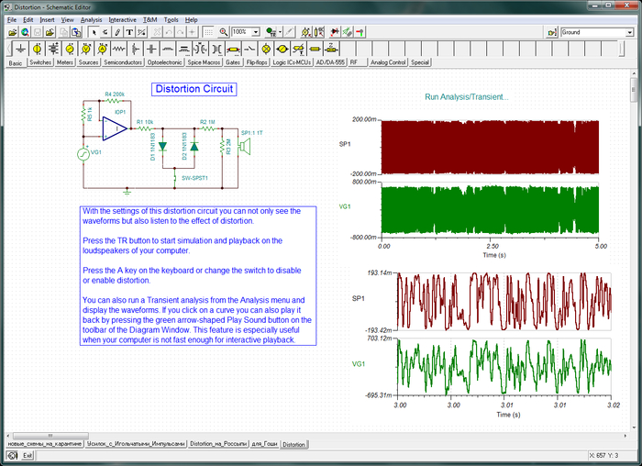This screenshot has height=466, width=642.
Task: Expand the Ground component dropdown
Action: click(629, 32)
